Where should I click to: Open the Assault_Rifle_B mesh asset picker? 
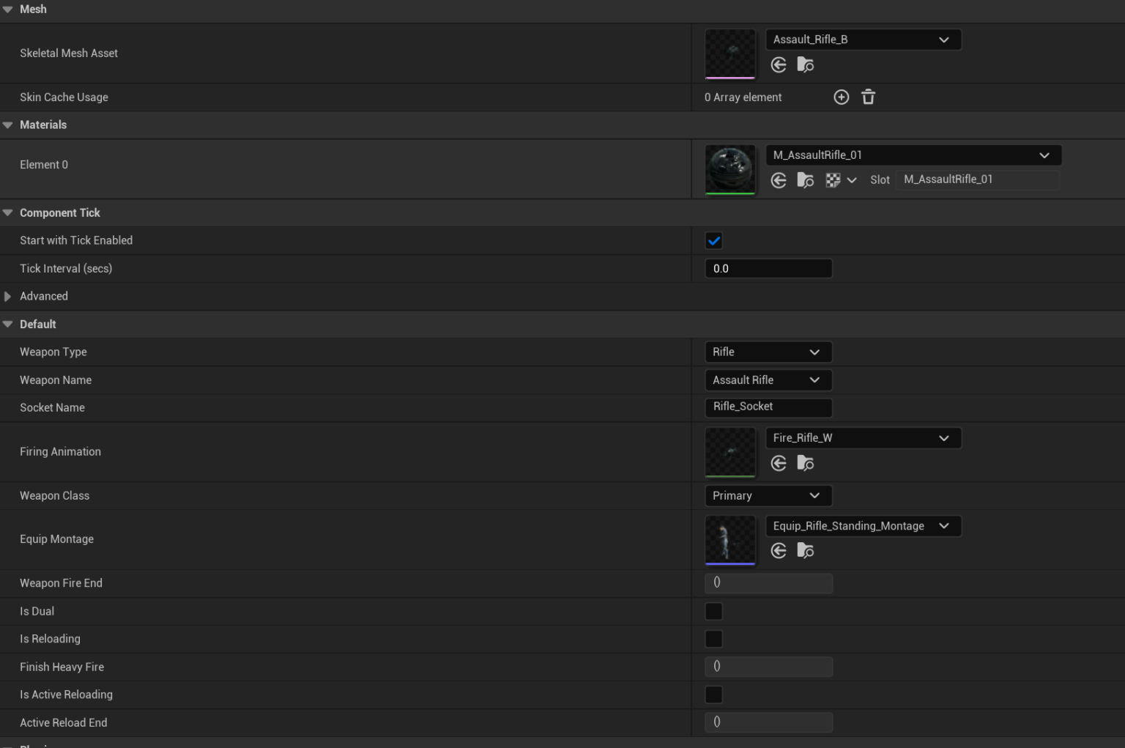coord(863,40)
